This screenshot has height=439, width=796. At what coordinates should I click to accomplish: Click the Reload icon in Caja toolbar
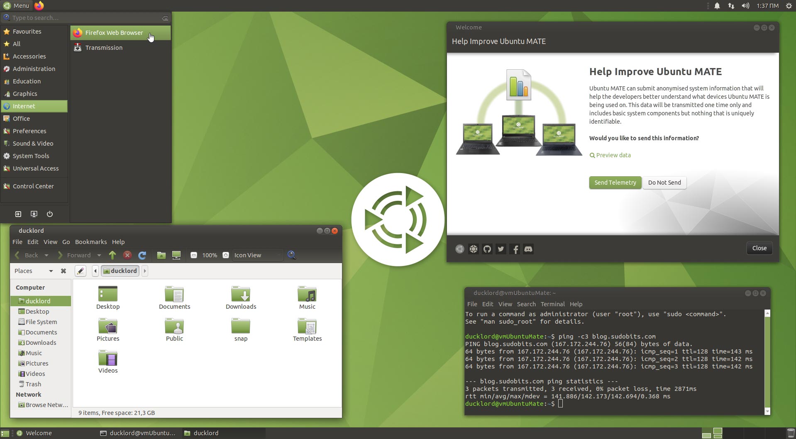point(142,255)
